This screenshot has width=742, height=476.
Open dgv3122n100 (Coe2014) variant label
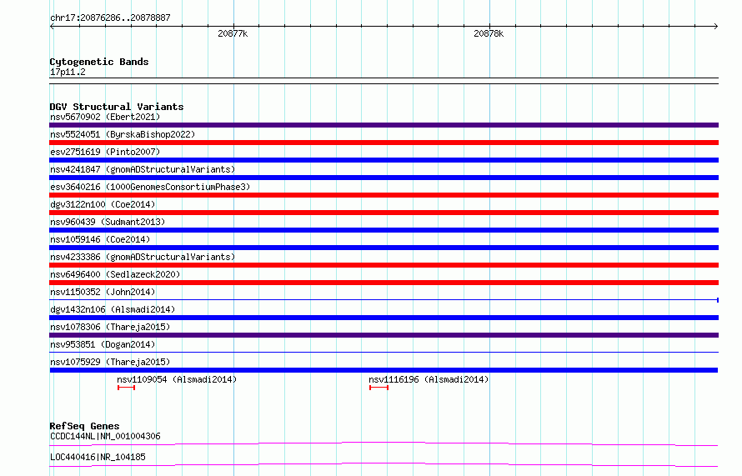(x=103, y=204)
